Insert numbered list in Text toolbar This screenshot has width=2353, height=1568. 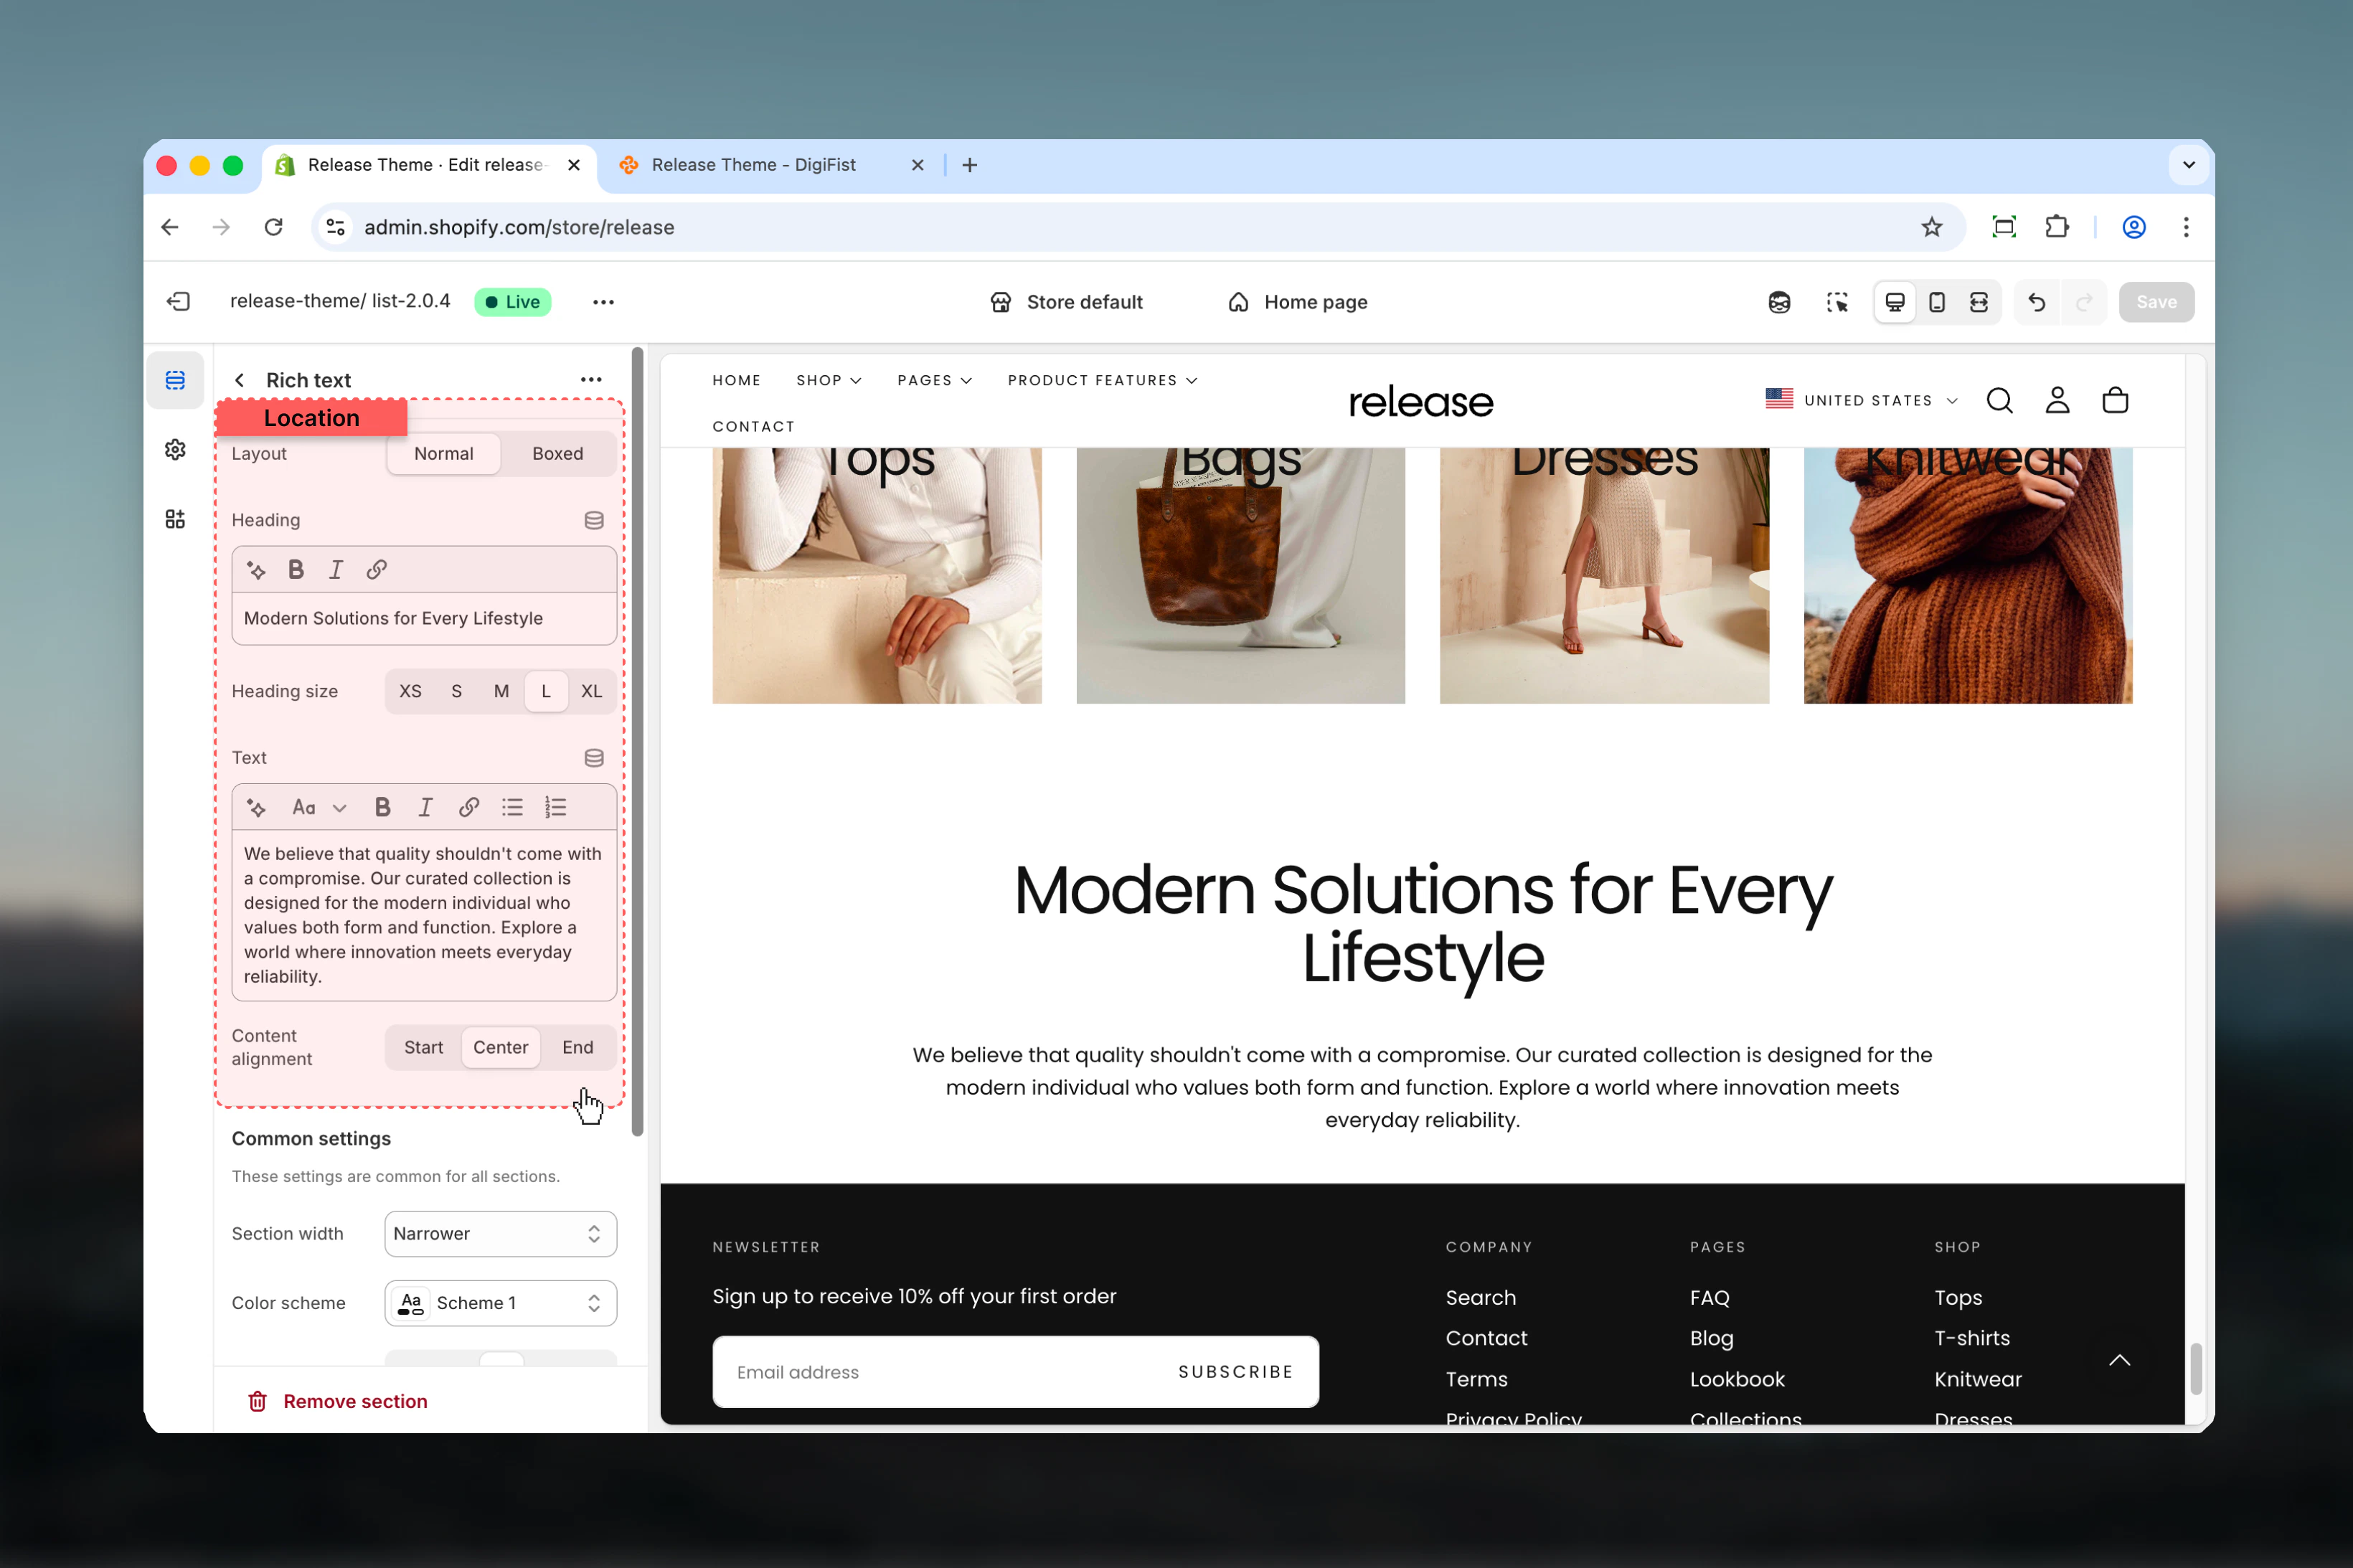pyautogui.click(x=555, y=808)
